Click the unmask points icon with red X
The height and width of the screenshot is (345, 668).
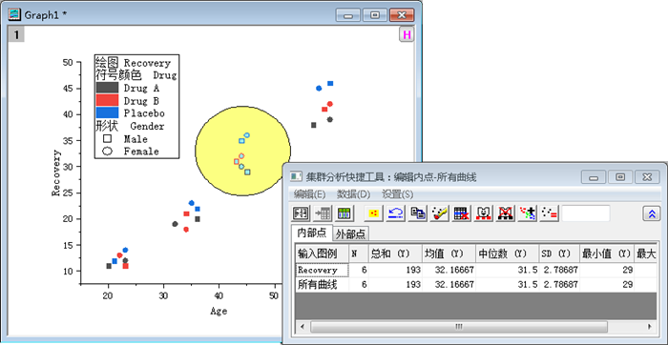point(505,213)
